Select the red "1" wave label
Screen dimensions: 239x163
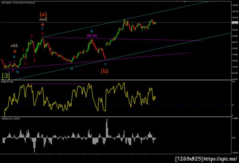click(x=23, y=49)
